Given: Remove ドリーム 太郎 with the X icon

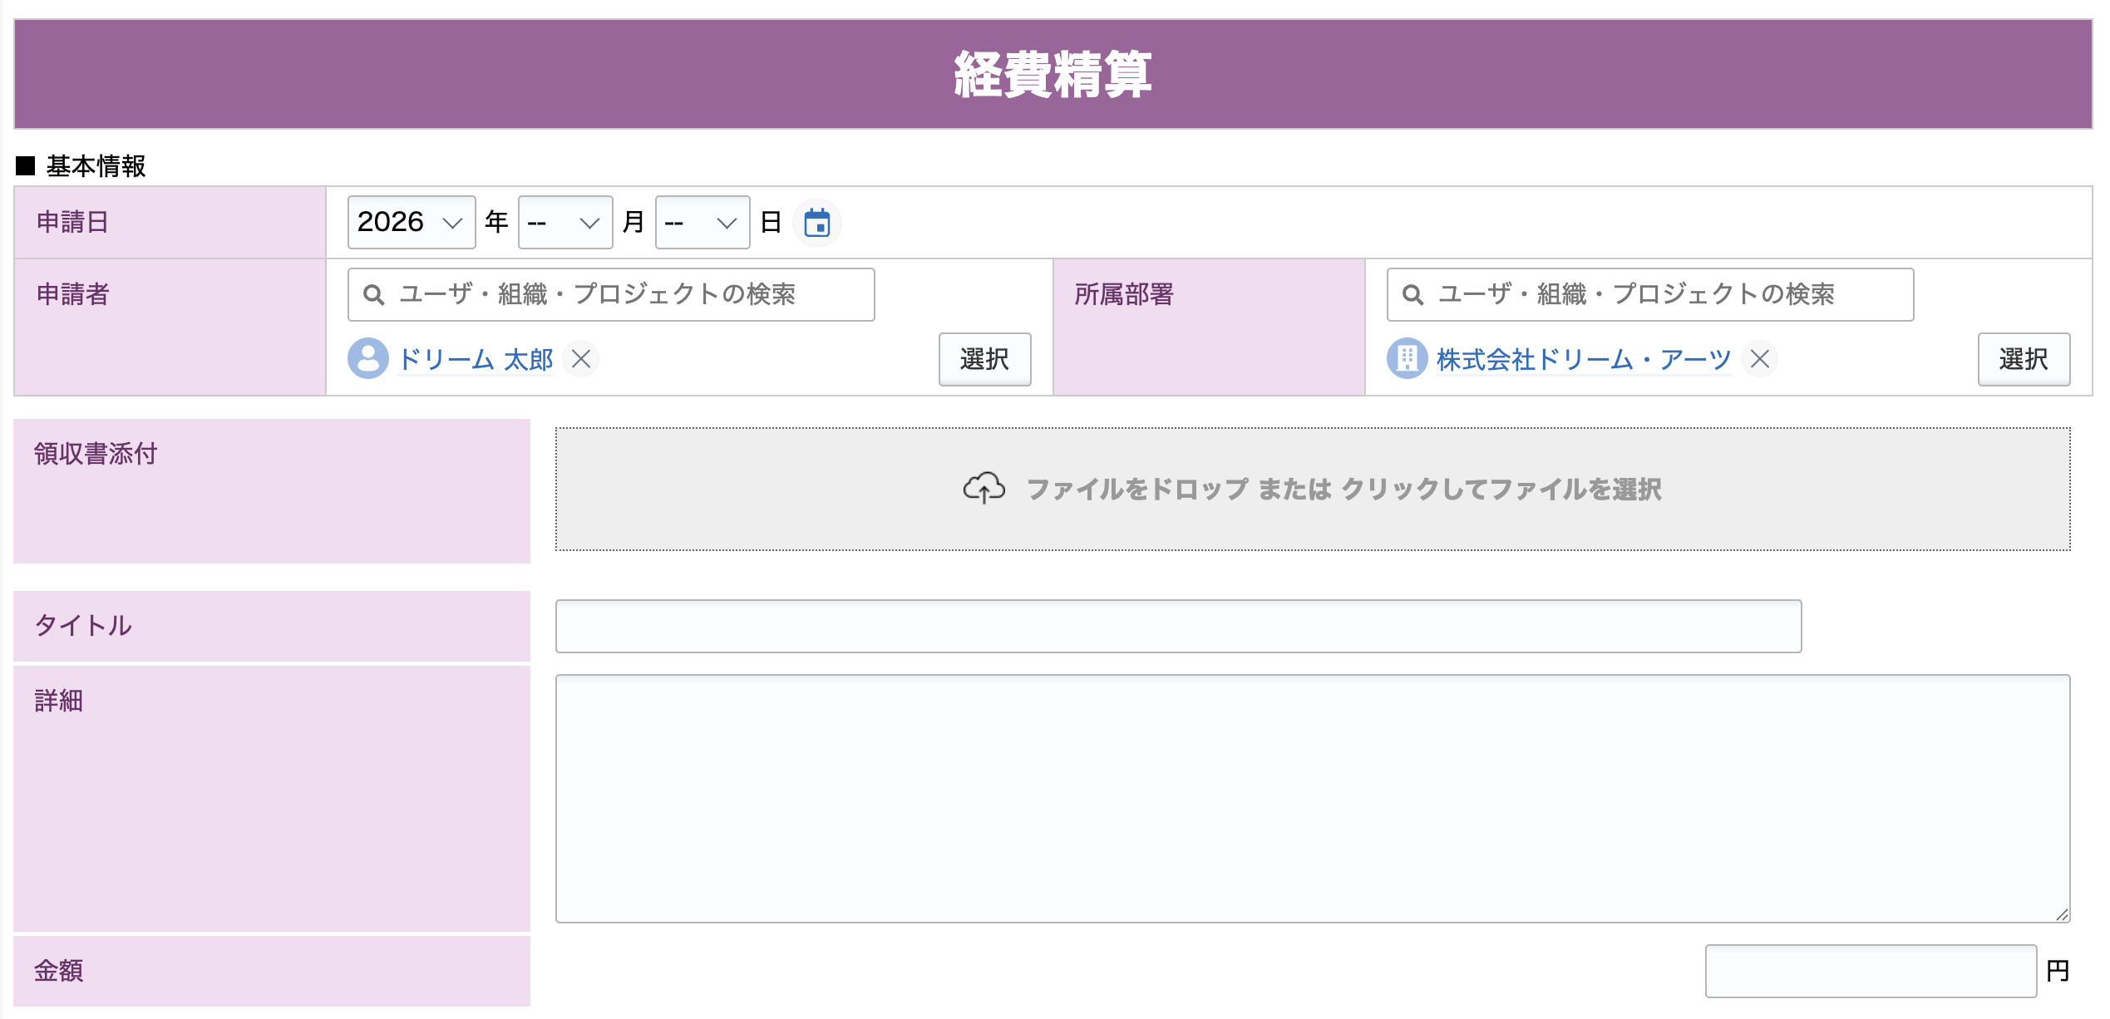Looking at the screenshot, I should (x=581, y=359).
